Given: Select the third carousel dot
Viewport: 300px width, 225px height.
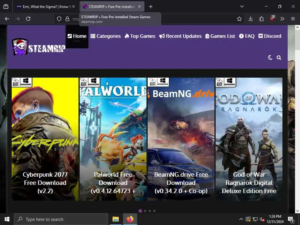Looking at the screenshot, I should pos(150,211).
